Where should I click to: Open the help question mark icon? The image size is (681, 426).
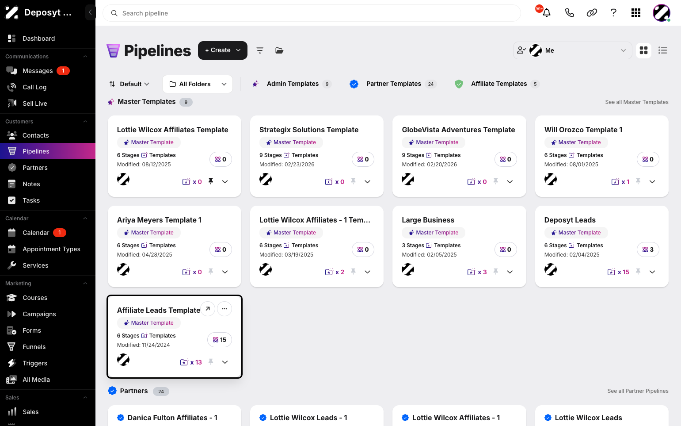(613, 13)
